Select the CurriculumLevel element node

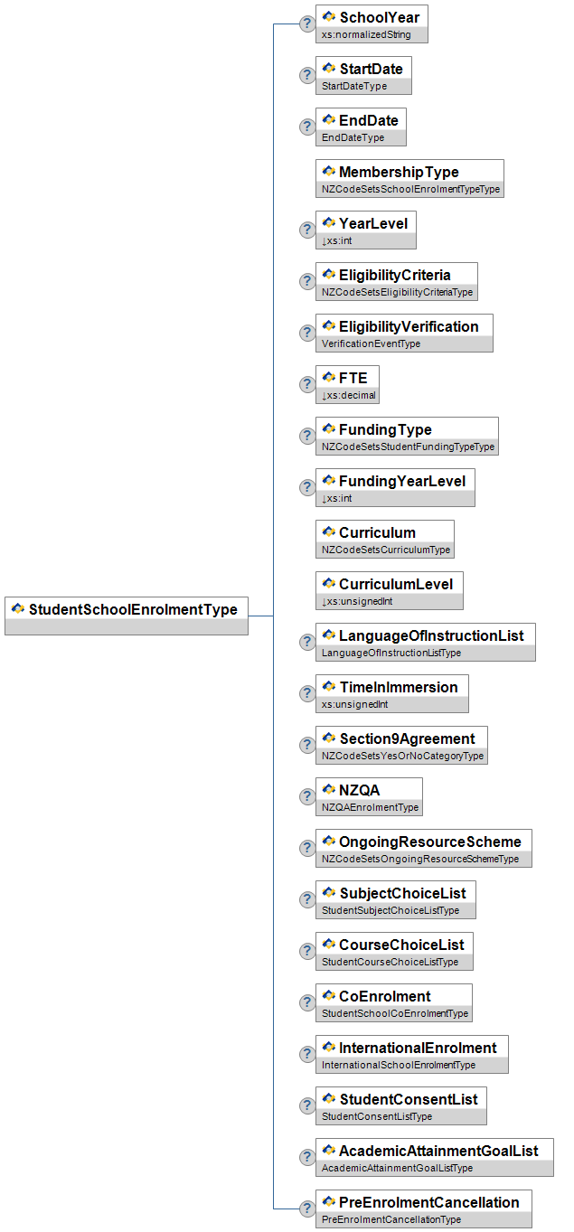tap(390, 590)
